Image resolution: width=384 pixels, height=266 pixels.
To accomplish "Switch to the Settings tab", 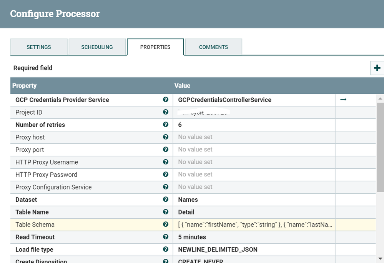I will [x=39, y=47].
